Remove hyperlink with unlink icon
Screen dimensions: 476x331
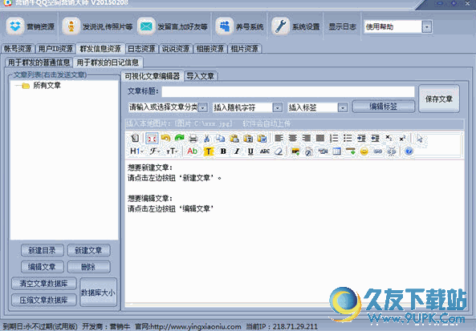392,151
